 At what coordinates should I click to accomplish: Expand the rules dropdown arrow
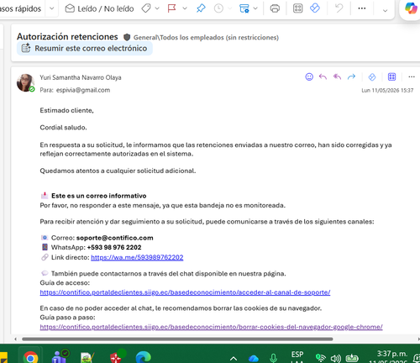point(255,8)
